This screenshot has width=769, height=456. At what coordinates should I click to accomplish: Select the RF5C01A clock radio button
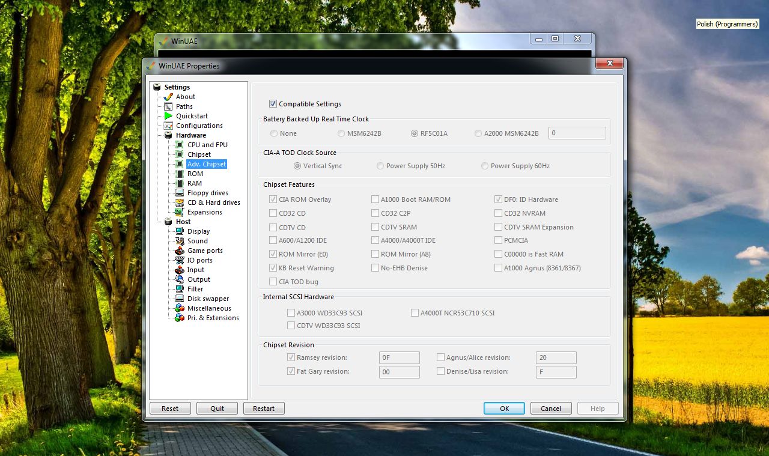point(415,133)
